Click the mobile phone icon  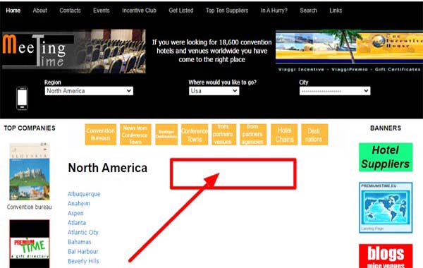click(x=22, y=99)
